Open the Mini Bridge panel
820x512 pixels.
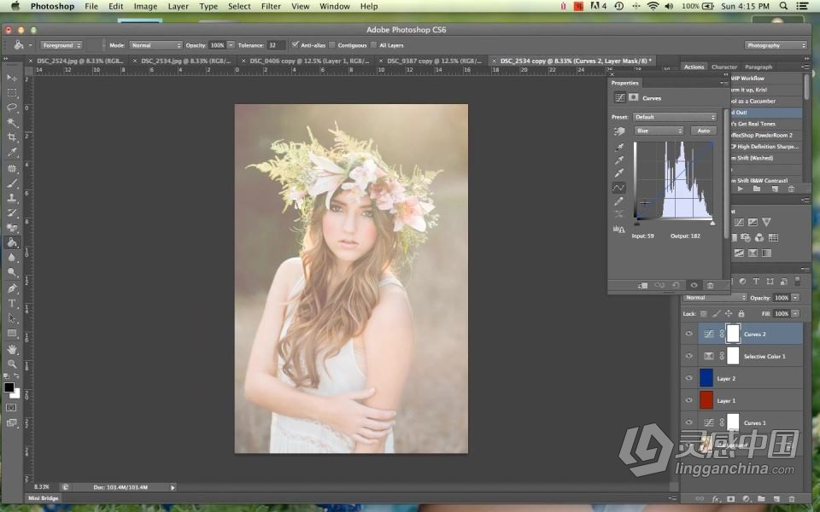tap(43, 497)
